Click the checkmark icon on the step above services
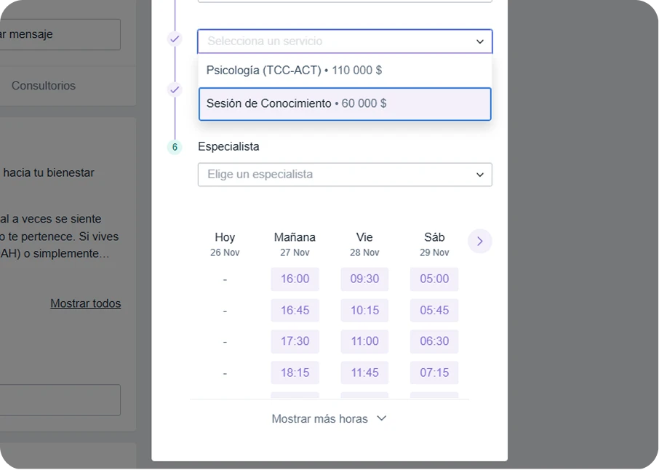The image size is (659, 470). tap(174, 89)
